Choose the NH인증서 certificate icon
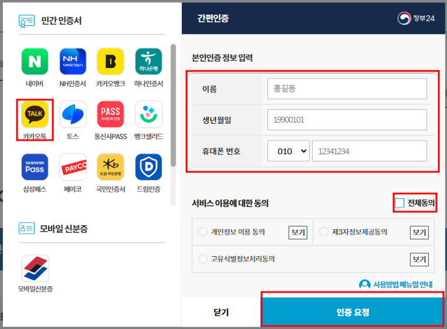Viewport: 447px width, 329px height. pos(73,62)
